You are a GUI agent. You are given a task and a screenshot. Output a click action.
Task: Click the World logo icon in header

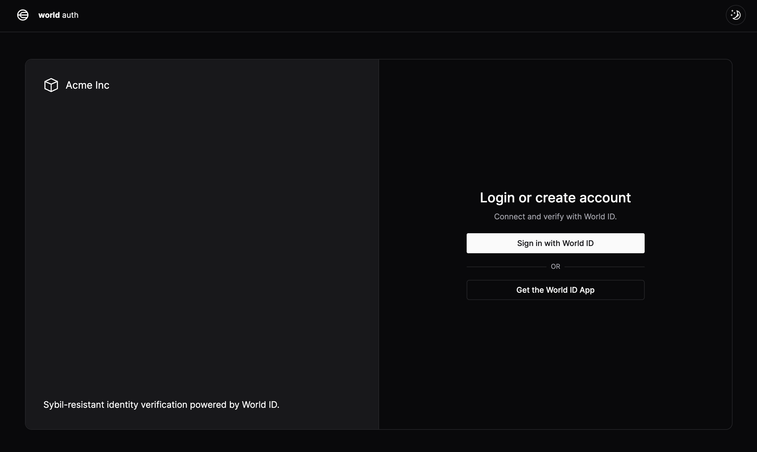click(x=23, y=15)
